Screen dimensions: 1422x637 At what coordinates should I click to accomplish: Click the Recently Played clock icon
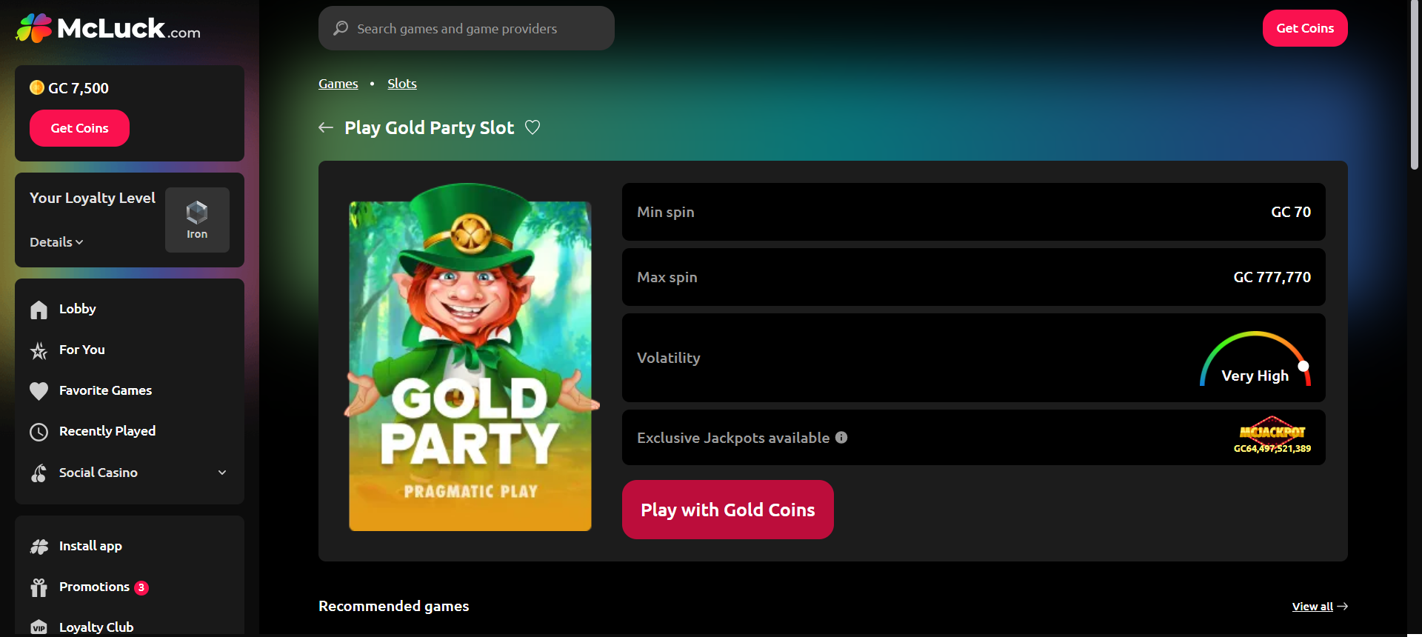coord(39,432)
